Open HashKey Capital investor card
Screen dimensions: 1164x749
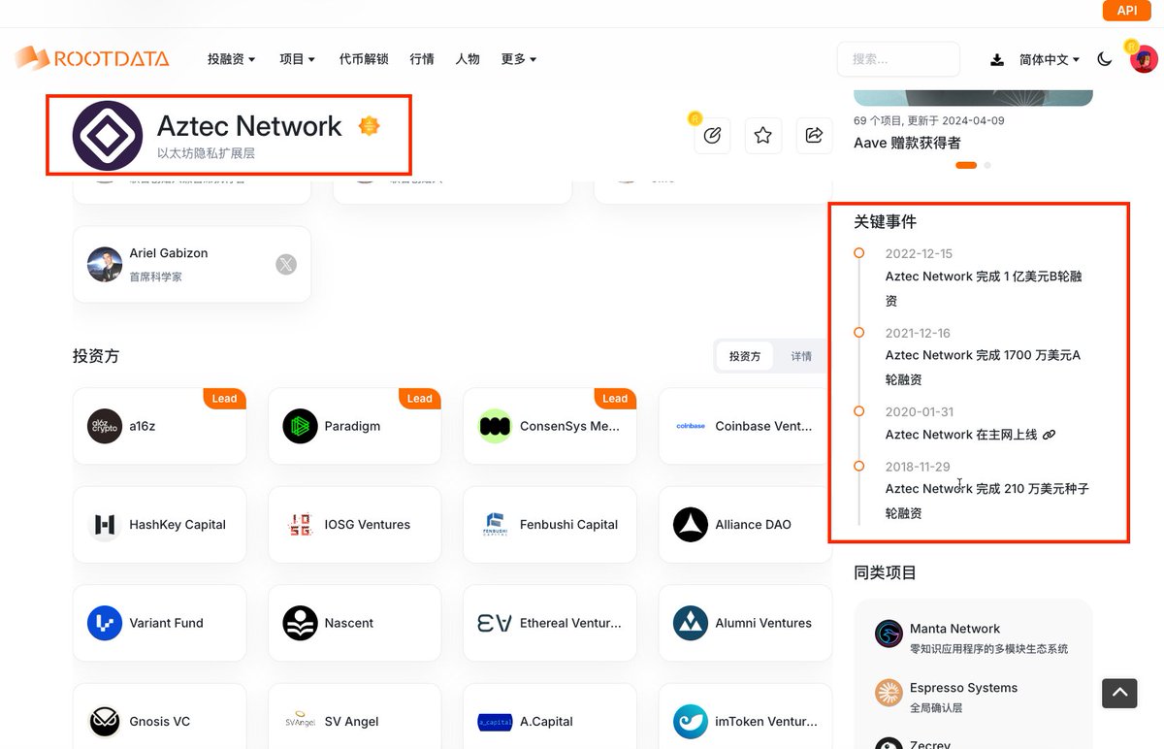click(x=160, y=524)
